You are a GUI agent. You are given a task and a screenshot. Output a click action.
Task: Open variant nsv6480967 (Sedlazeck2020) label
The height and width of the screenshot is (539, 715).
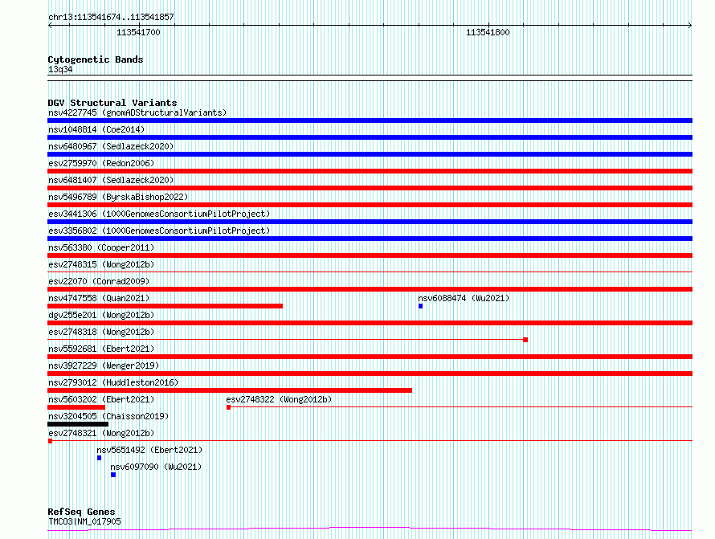coord(111,146)
